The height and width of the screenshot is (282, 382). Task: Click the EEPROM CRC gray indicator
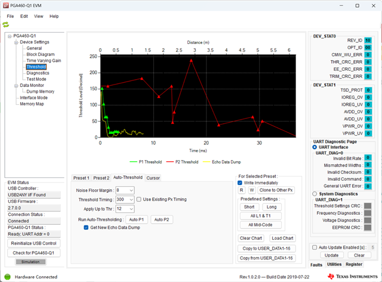tap(368, 228)
